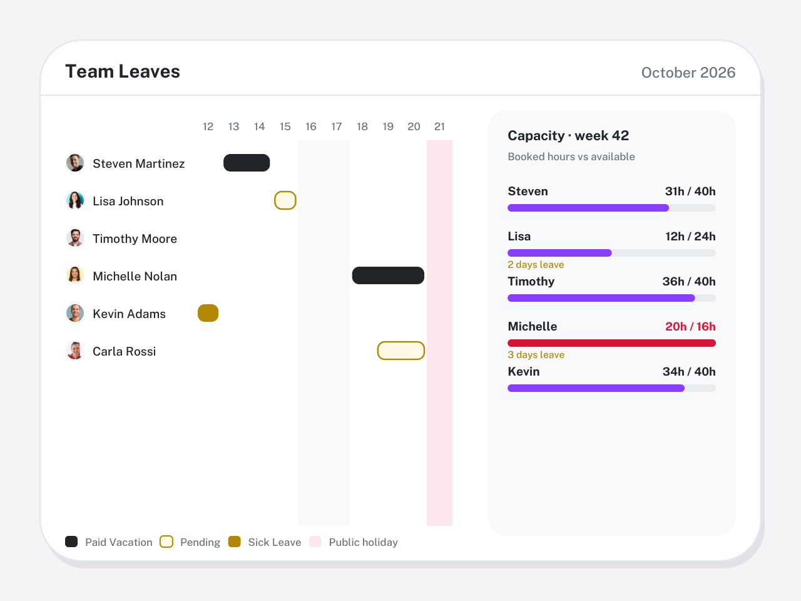Image resolution: width=801 pixels, height=601 pixels.
Task: Click Timothy's capacity progress bar
Action: (x=611, y=298)
